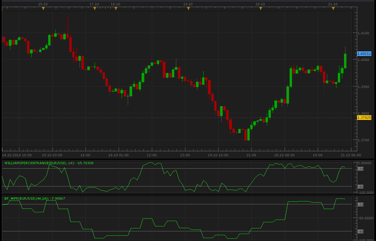Viewport: 376px width, 241px height.
Task: Click the 1.4100 price axis label
Action: pyautogui.click(x=363, y=33)
